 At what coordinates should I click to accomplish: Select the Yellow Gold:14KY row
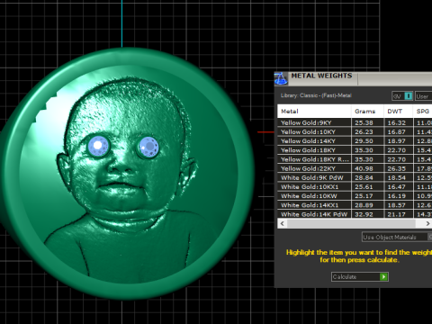[x=355, y=141]
